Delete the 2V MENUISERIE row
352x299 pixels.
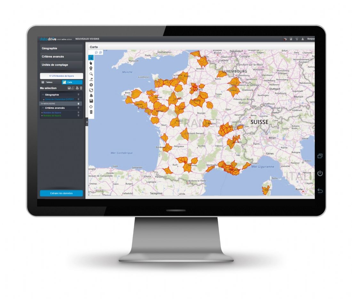78,103
